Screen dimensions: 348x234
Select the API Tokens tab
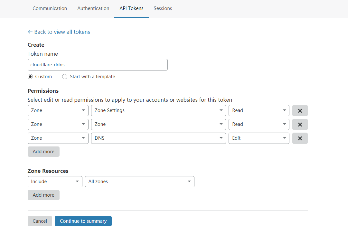[x=131, y=8]
